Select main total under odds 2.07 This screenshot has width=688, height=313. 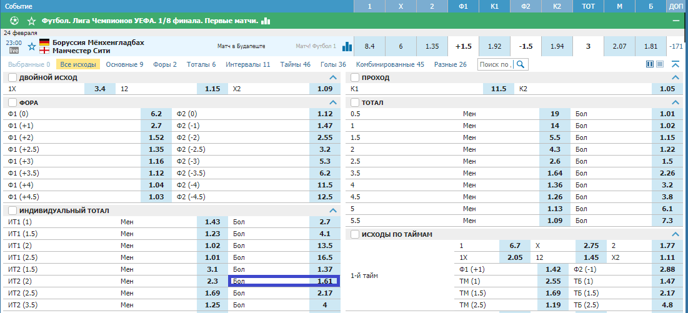coord(619,46)
